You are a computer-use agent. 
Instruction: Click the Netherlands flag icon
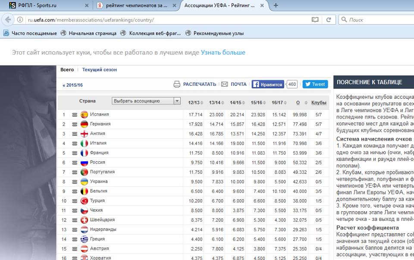coord(84,230)
